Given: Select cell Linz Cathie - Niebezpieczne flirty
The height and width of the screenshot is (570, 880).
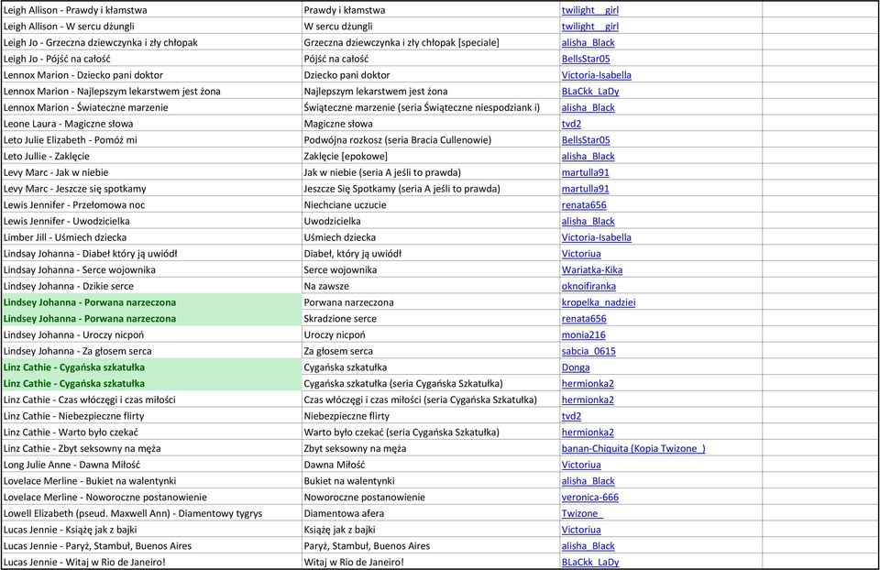Looking at the screenshot, I should point(151,417).
